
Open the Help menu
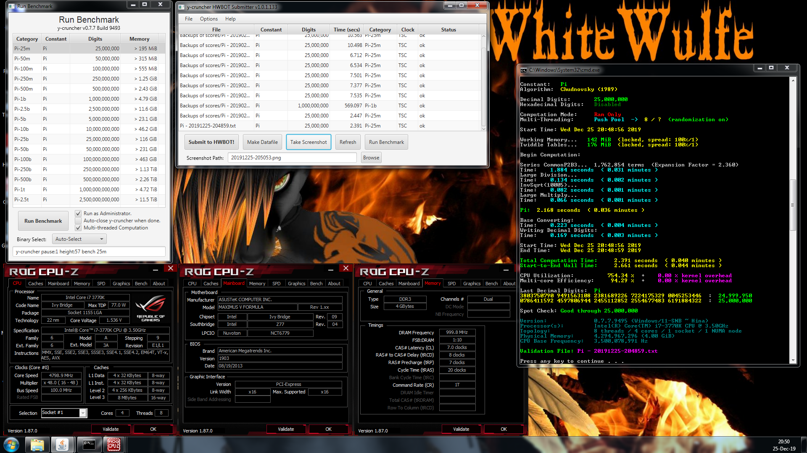(230, 19)
